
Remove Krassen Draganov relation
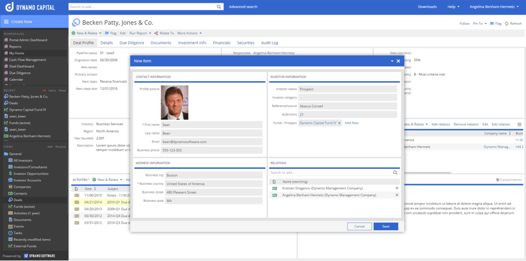pos(397,189)
